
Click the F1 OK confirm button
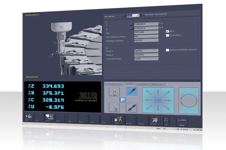[29, 117]
